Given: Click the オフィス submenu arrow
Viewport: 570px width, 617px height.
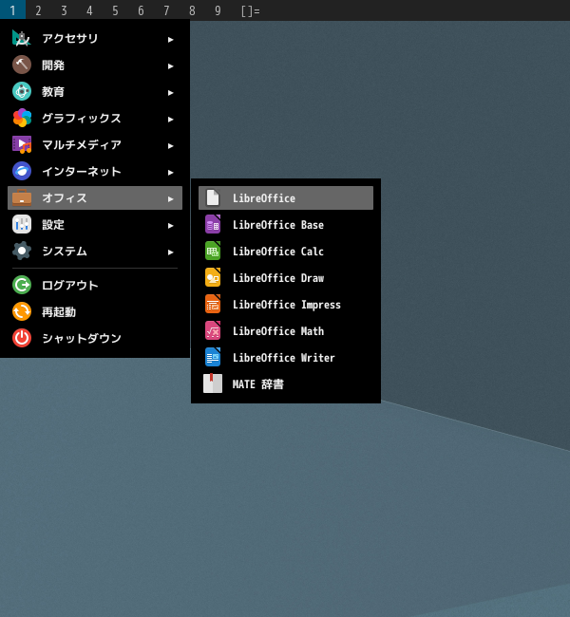Looking at the screenshot, I should pyautogui.click(x=171, y=199).
